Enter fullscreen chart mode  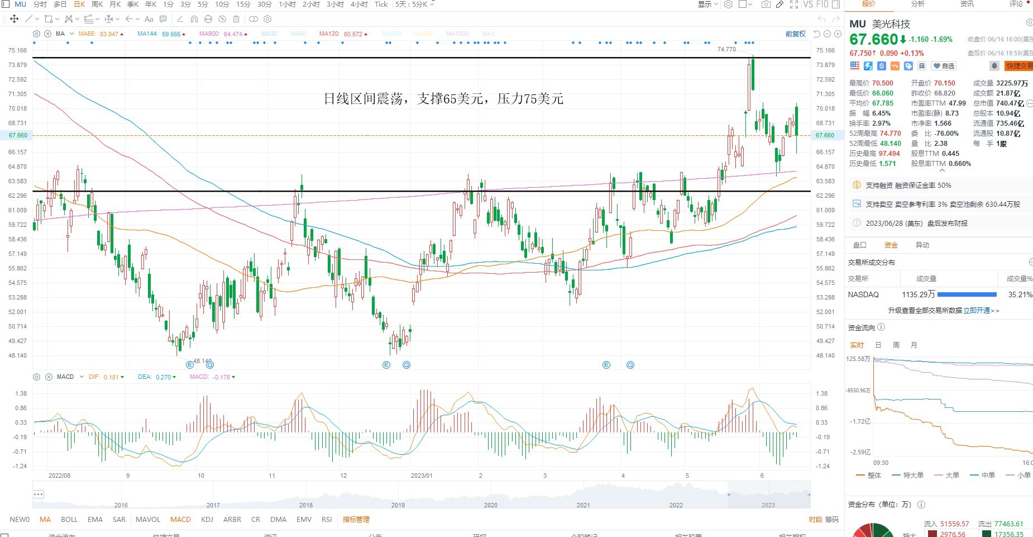click(794, 4)
